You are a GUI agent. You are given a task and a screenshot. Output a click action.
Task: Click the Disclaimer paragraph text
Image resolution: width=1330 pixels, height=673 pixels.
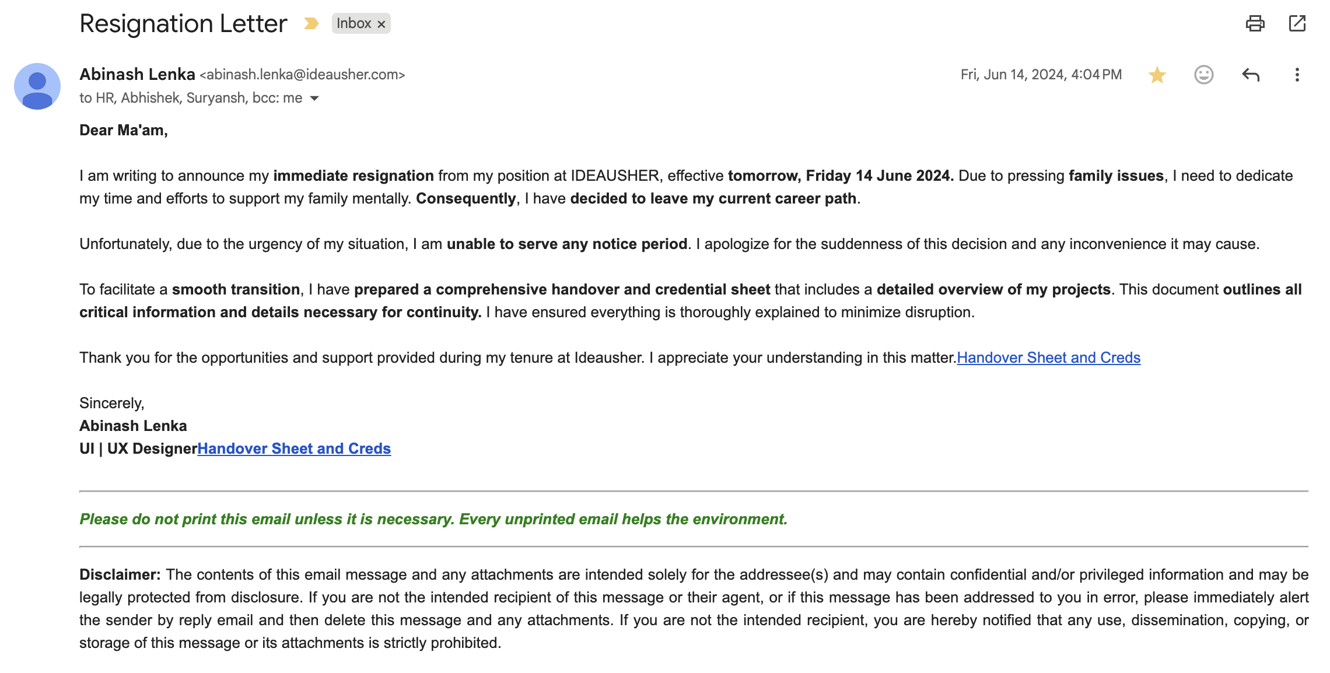coord(694,608)
